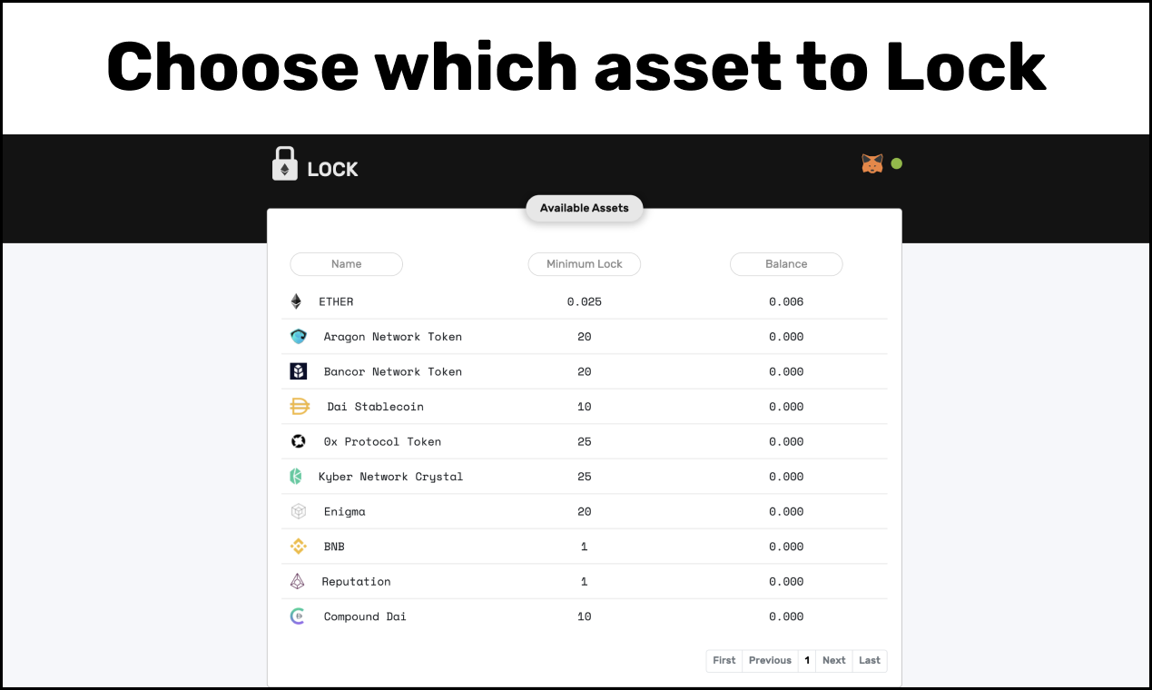
Task: Click the Ethereum diamond icon next to ETHER
Action: tap(298, 301)
